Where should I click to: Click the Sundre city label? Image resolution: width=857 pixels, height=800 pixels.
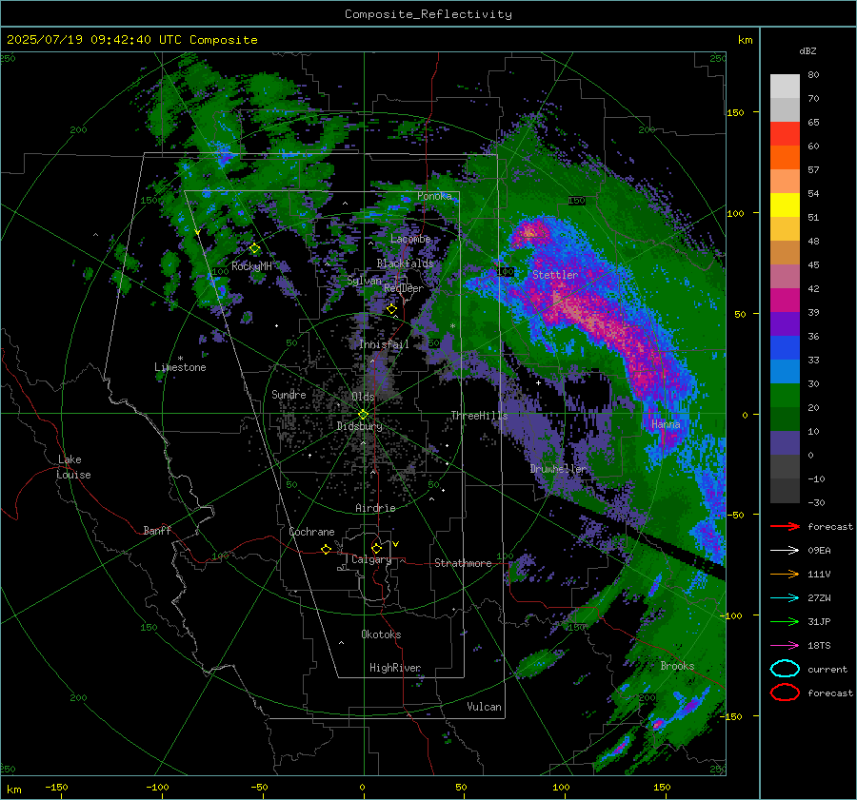289,395
